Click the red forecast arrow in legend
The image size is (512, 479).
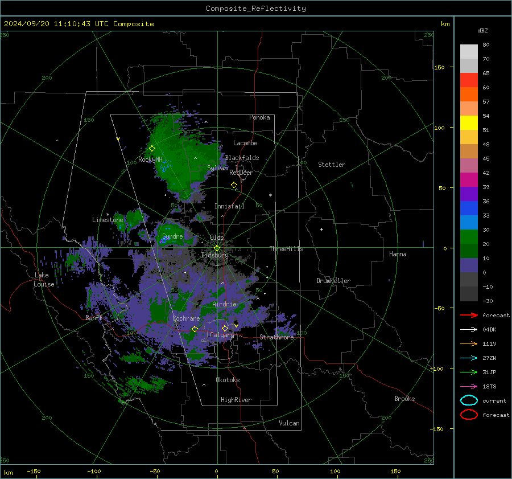(x=469, y=315)
